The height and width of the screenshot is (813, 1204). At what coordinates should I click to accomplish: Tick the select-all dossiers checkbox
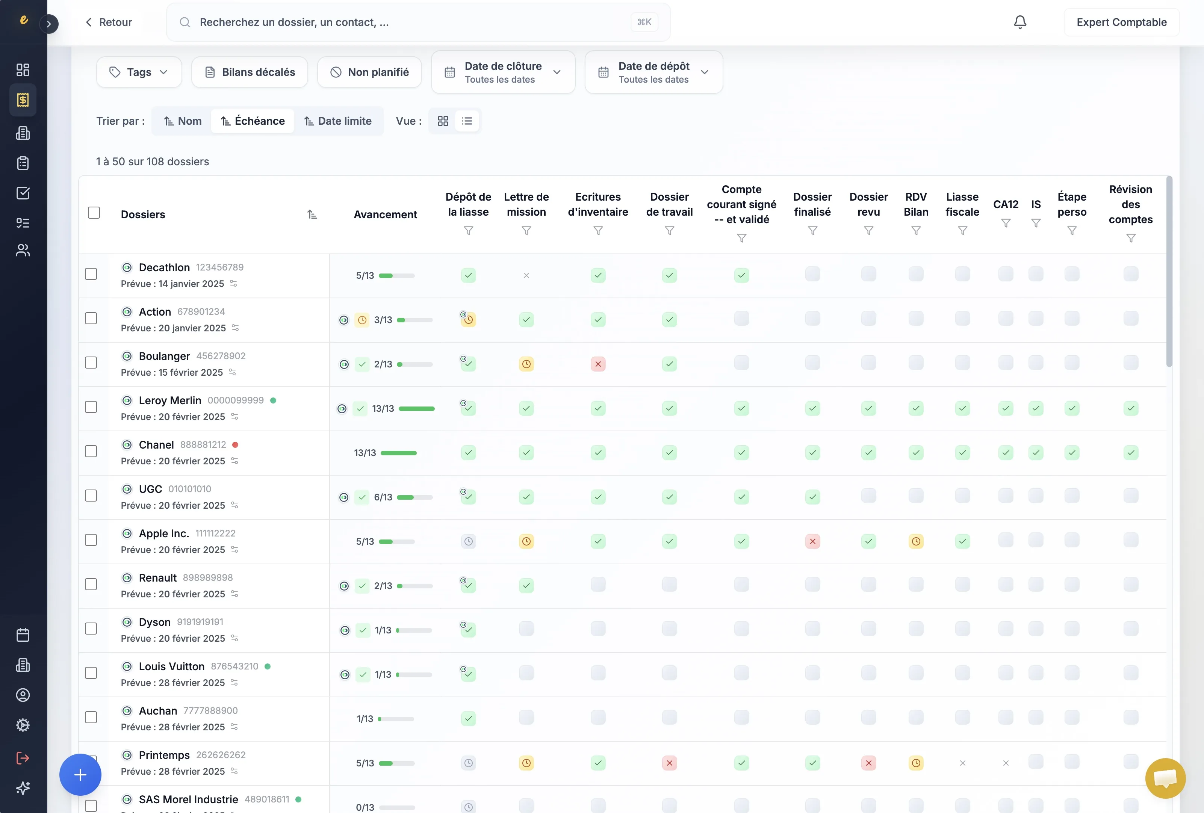tap(94, 213)
